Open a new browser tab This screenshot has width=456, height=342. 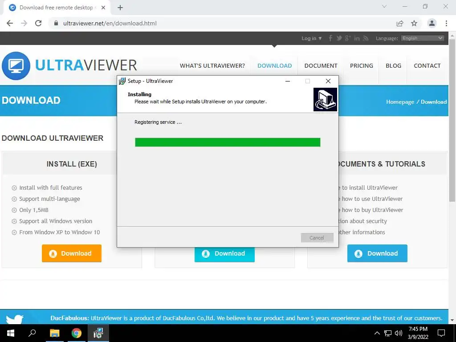120,8
